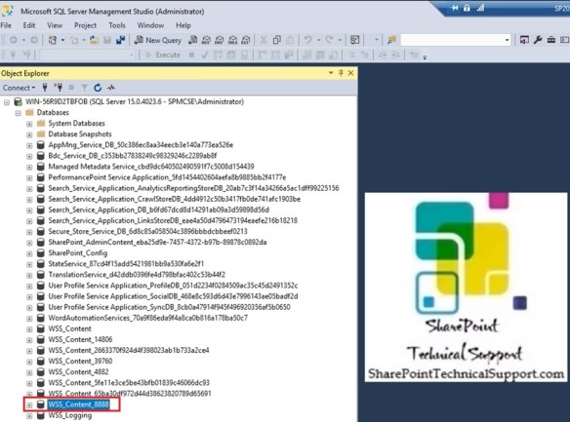Select the SharePoint_AdminContent database row
570x422 pixels.
(157, 242)
